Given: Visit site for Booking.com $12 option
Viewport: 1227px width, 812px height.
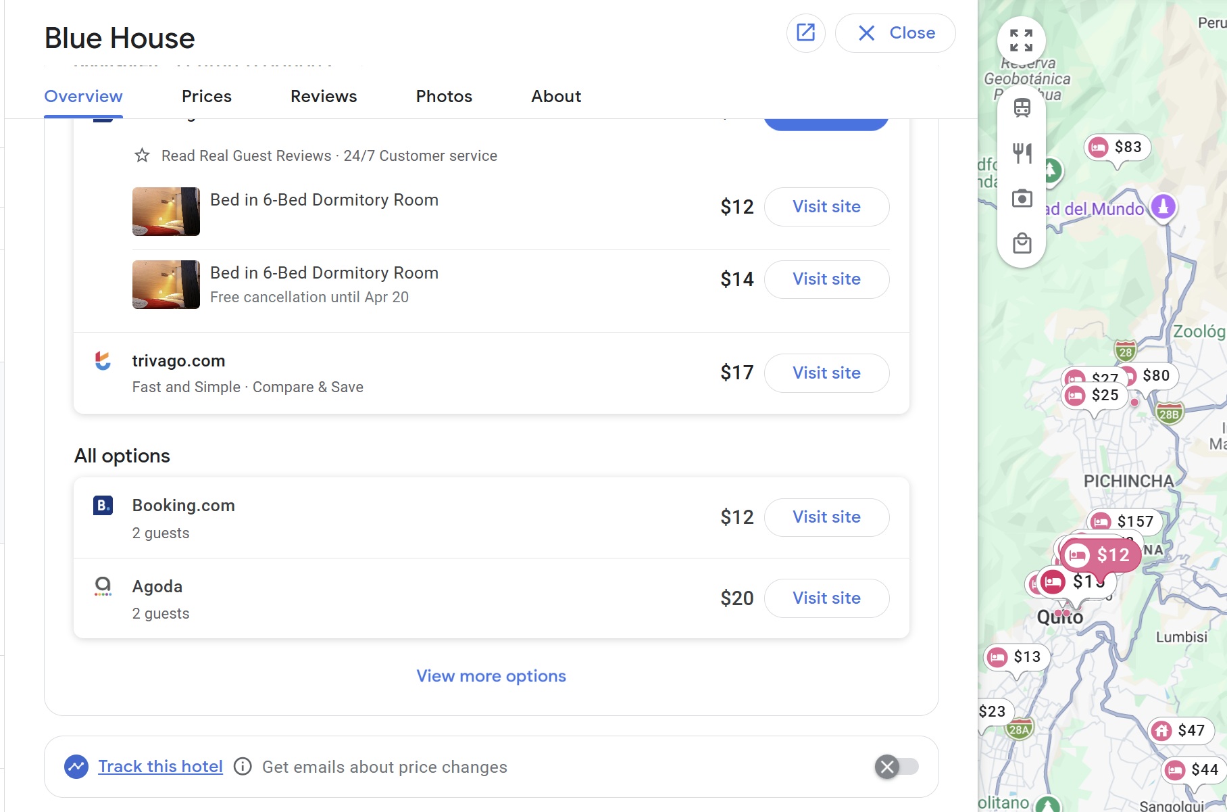Looking at the screenshot, I should 826,517.
